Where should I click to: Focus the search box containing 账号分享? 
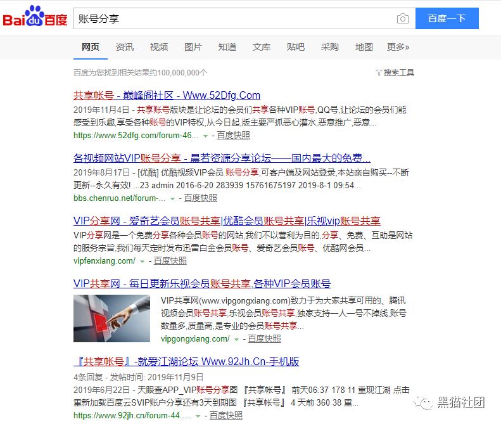235,18
